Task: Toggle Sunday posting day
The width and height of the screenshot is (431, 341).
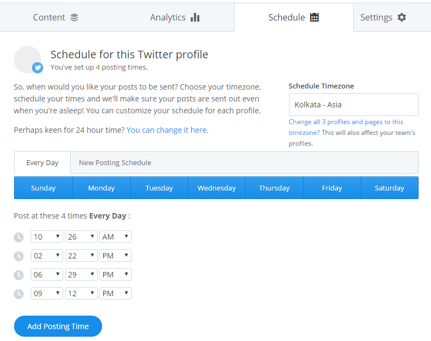Action: [x=43, y=188]
